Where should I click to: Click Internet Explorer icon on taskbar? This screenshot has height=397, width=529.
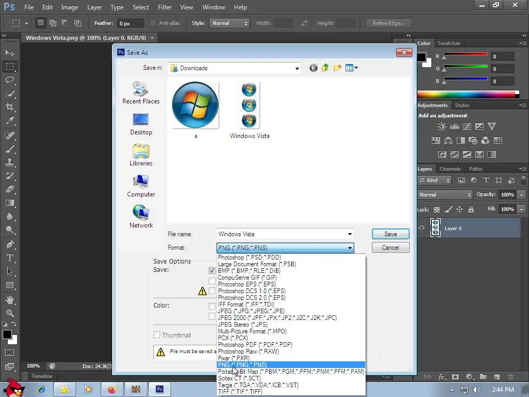coord(41,390)
